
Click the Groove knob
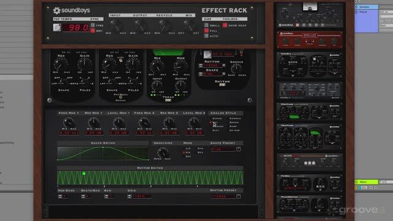(236, 68)
